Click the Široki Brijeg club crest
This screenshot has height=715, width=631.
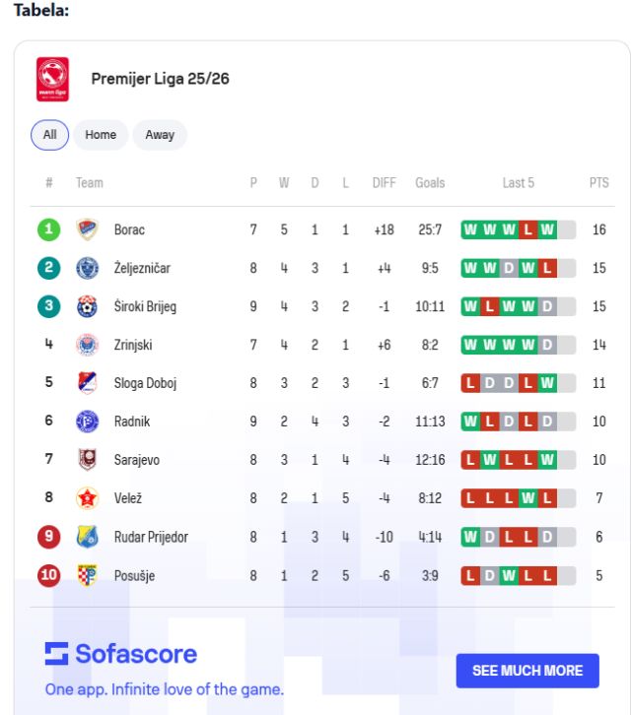[88, 306]
